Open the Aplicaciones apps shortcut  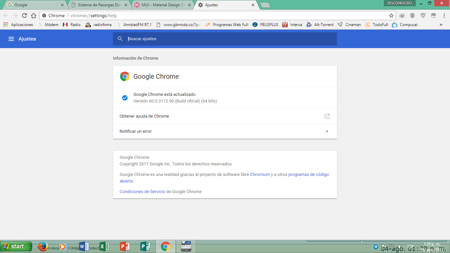pyautogui.click(x=18, y=25)
